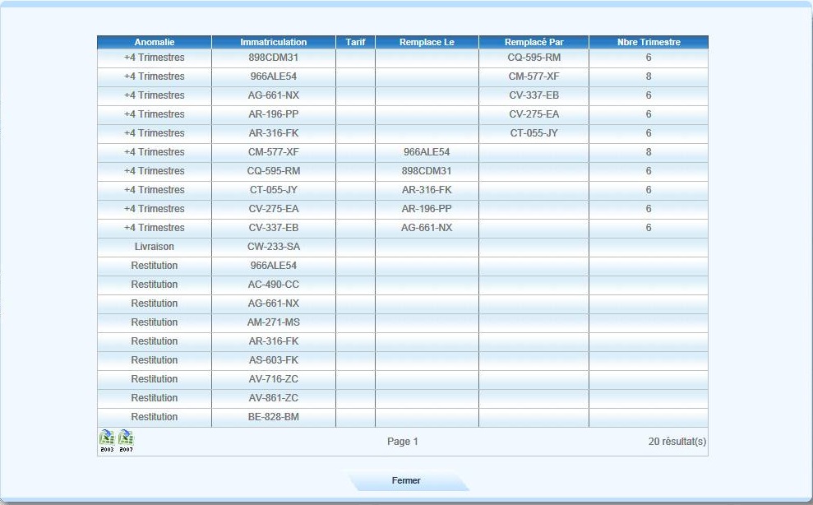Click AG-661-NX in Remplace Le column

427,228
